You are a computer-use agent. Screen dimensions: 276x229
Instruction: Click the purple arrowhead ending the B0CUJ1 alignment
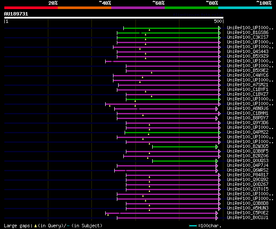pos(217,218)
